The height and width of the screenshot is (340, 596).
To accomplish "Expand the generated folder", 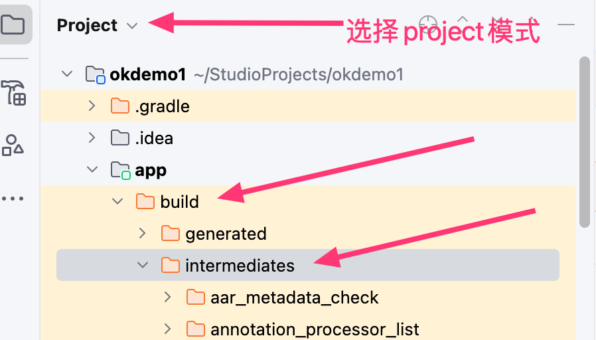I will [143, 234].
